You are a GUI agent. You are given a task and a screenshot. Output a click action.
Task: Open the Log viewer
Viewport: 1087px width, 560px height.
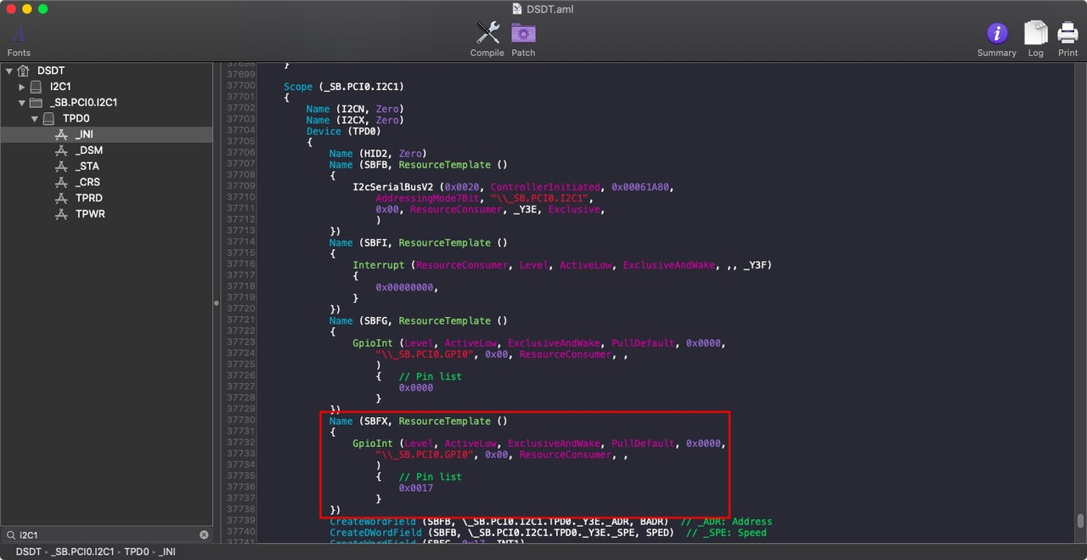(x=1035, y=39)
